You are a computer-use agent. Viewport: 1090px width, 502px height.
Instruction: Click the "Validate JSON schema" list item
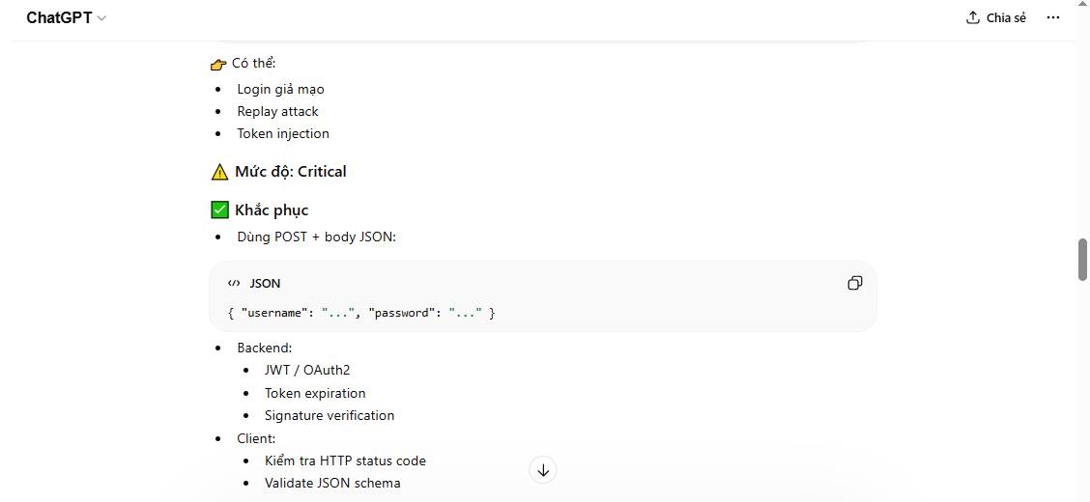(x=332, y=483)
